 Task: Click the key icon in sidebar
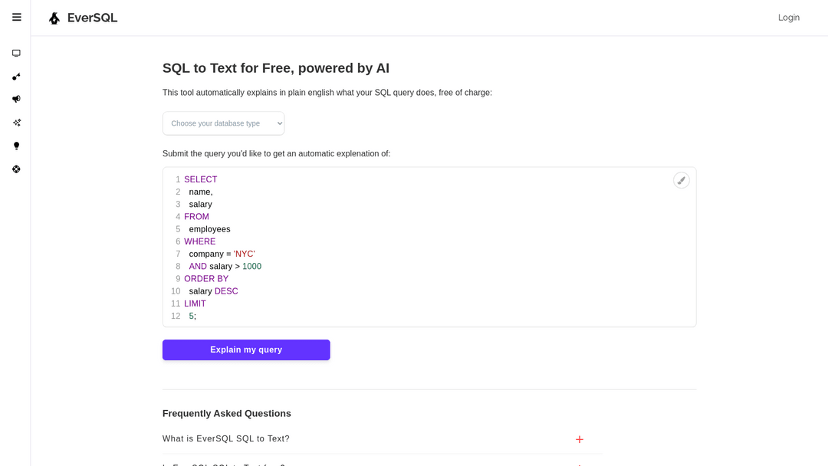click(16, 77)
